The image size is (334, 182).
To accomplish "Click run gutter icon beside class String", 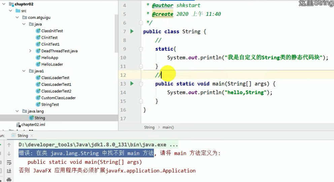I will [132, 31].
